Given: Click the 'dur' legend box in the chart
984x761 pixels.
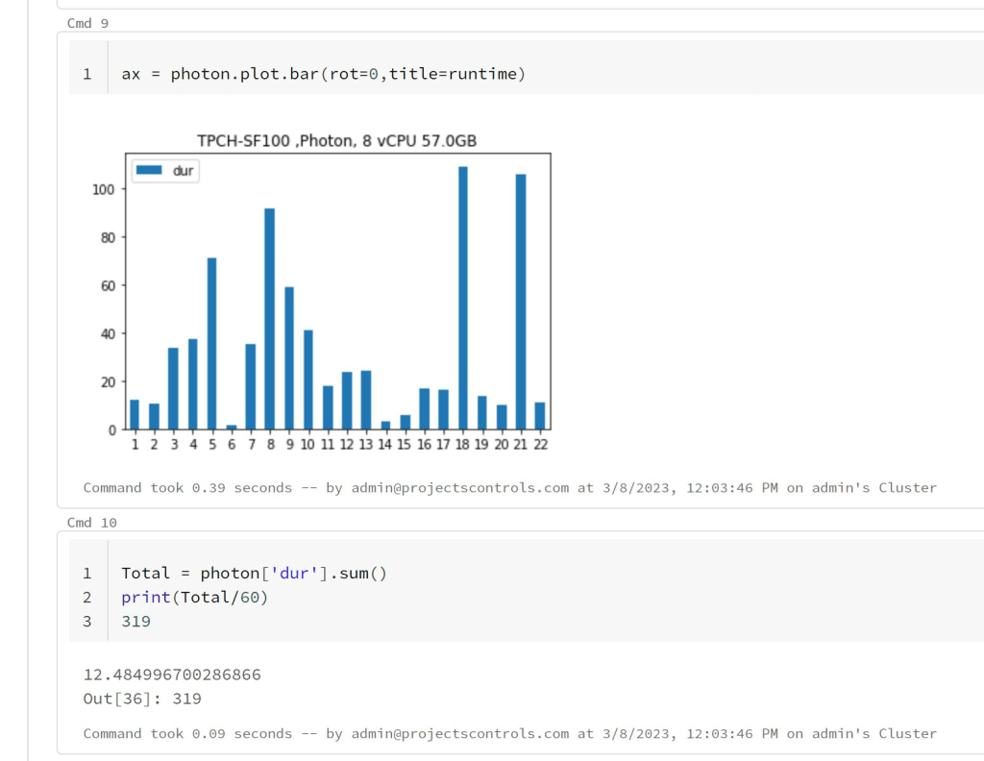Looking at the screenshot, I should [x=163, y=170].
